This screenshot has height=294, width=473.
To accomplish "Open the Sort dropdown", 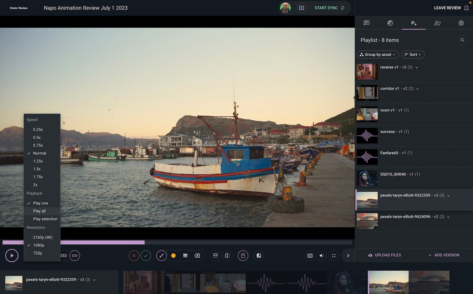I will pos(413,54).
